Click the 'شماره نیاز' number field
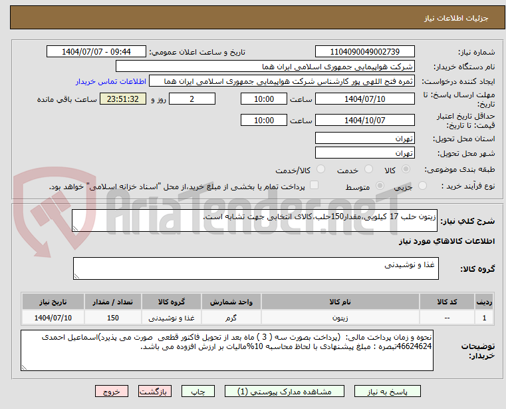Screen dimensions: 506x409 pos(364,52)
